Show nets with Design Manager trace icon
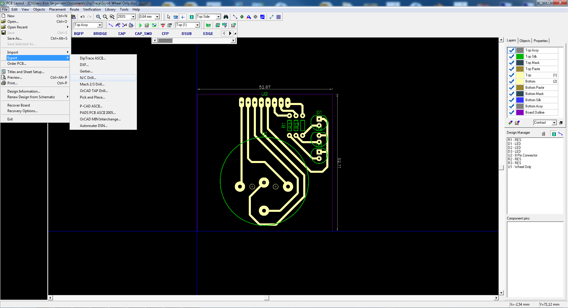The image size is (568, 308). [560, 134]
